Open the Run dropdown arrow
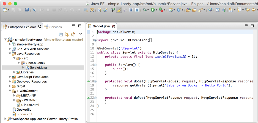The width and height of the screenshot is (258, 123). coord(156,10)
